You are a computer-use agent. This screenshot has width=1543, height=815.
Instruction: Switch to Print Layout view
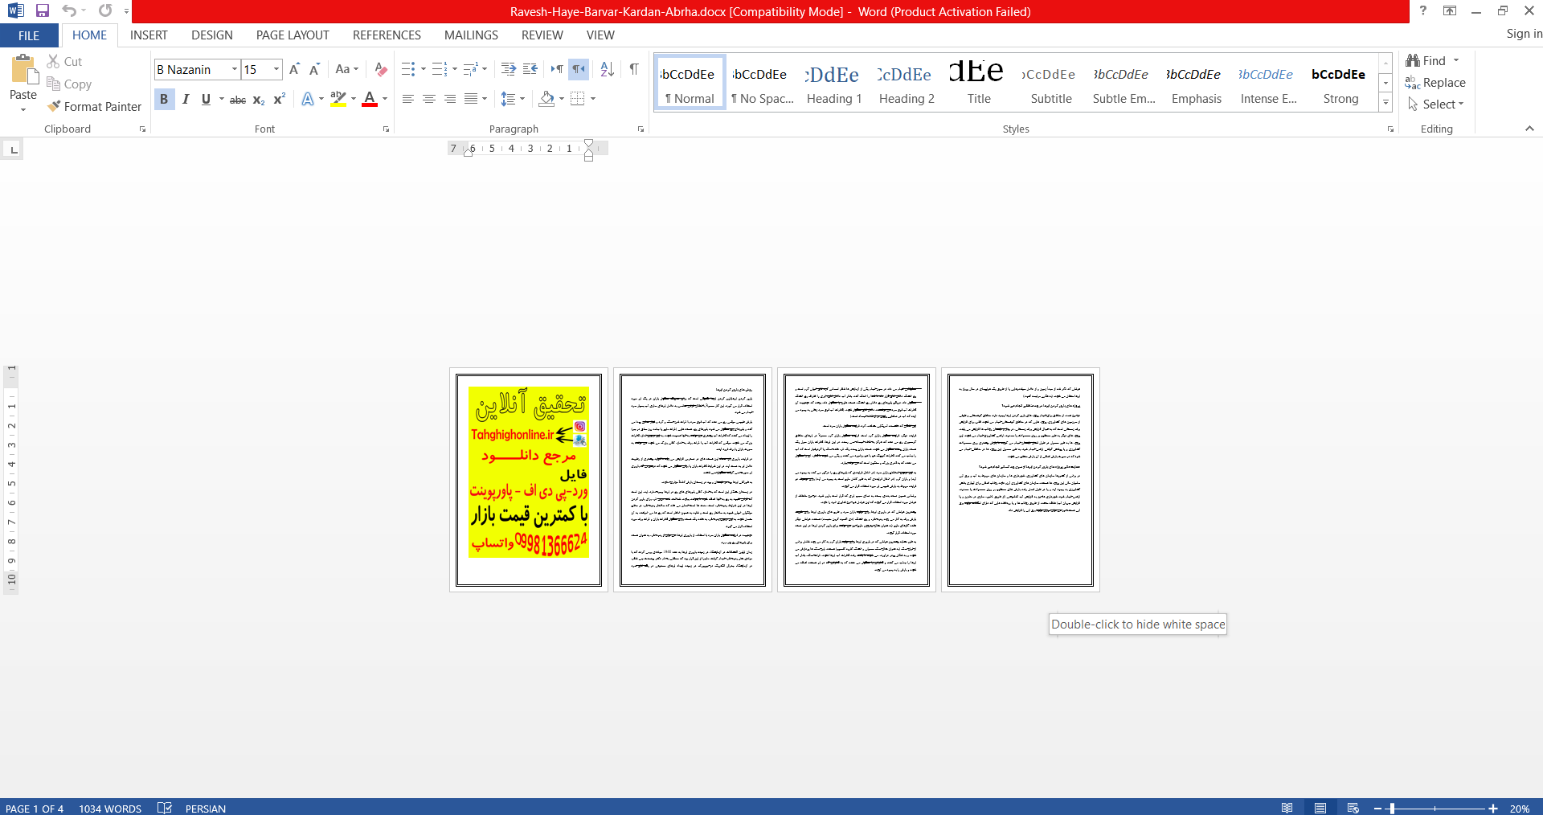point(1320,808)
